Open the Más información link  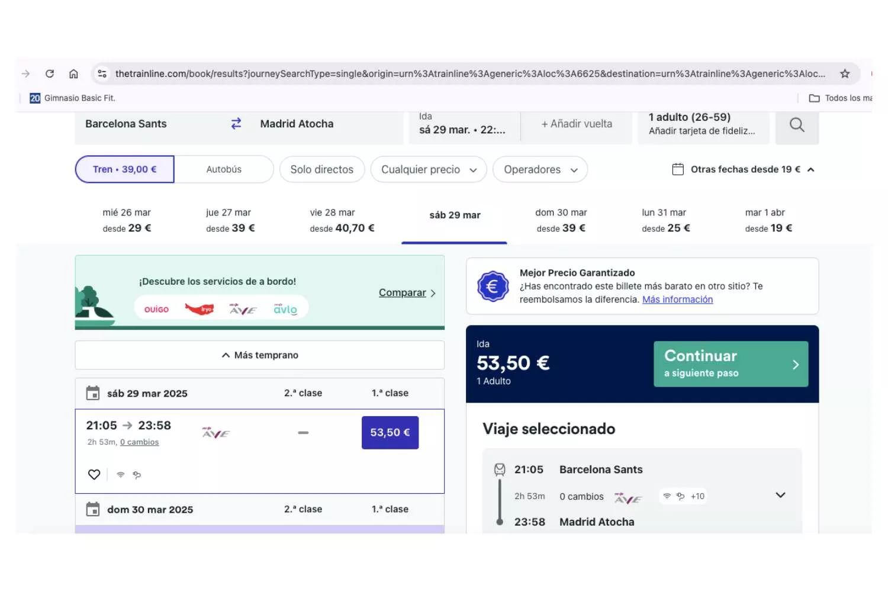tap(677, 300)
